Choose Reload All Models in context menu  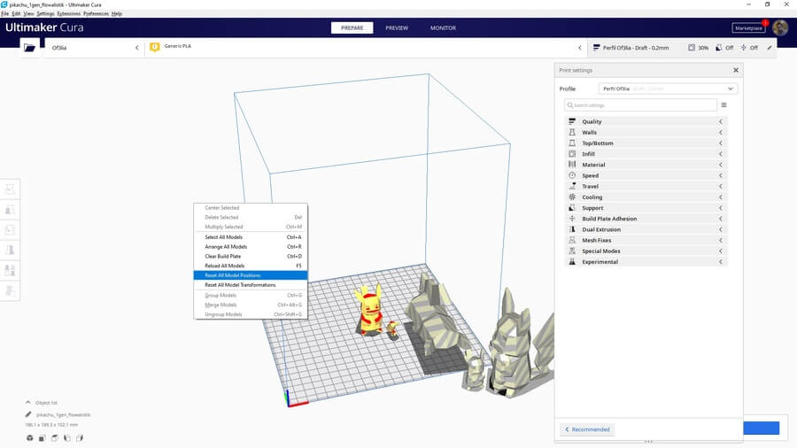[x=251, y=266]
